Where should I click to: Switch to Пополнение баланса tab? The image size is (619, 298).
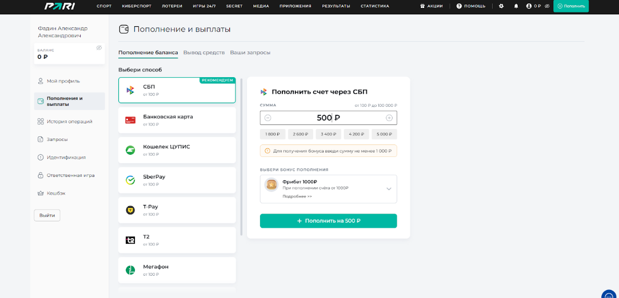point(148,53)
